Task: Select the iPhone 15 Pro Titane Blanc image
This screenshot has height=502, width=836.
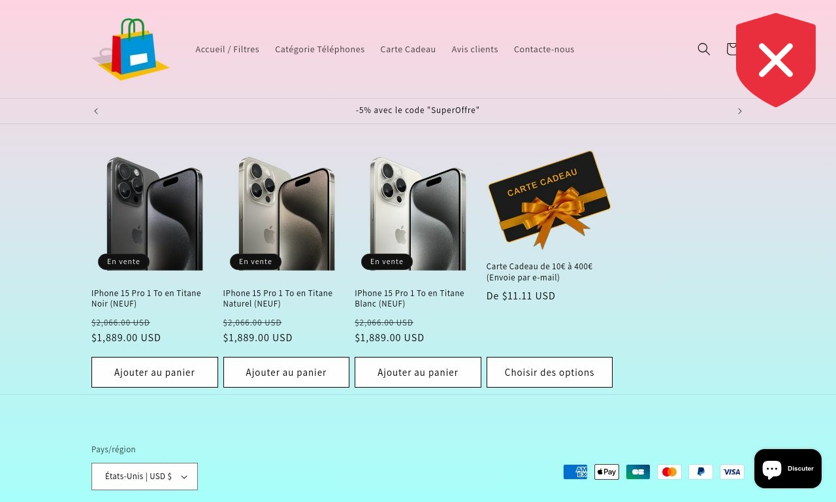Action: [418, 213]
